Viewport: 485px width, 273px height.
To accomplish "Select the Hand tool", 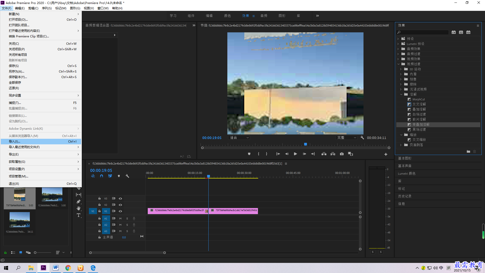I will [x=79, y=208].
